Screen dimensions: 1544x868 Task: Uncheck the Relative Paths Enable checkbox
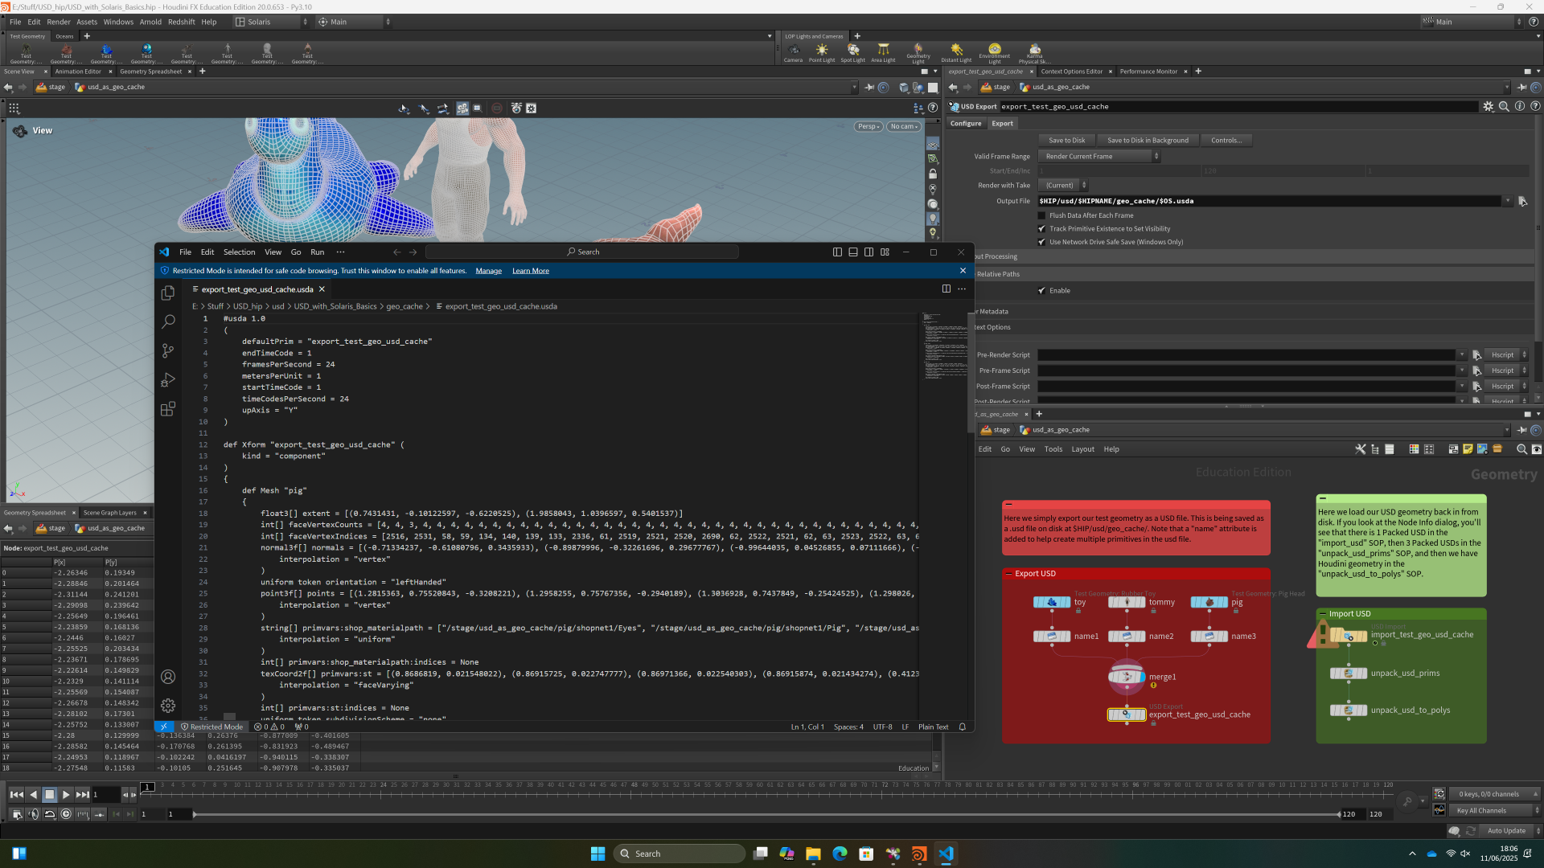tap(1041, 291)
